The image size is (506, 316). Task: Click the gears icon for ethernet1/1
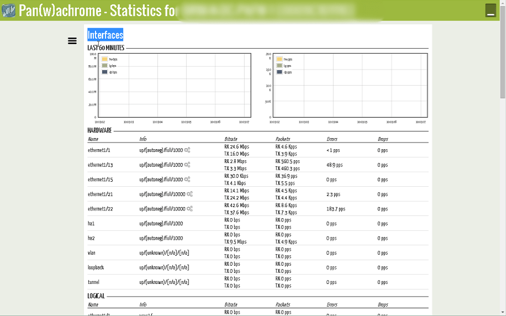tap(188, 150)
